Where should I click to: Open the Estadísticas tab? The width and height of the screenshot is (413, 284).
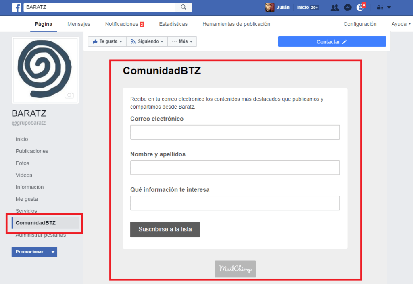click(173, 24)
